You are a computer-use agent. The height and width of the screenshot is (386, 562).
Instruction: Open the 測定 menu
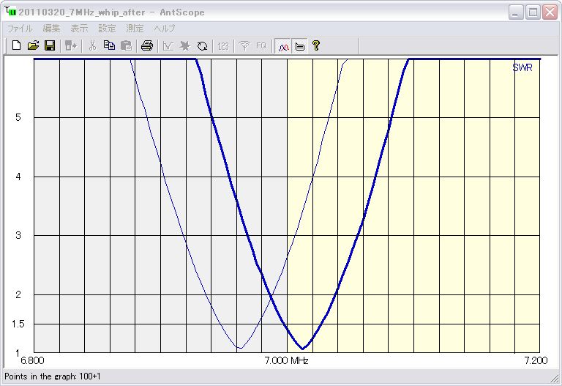click(135, 29)
